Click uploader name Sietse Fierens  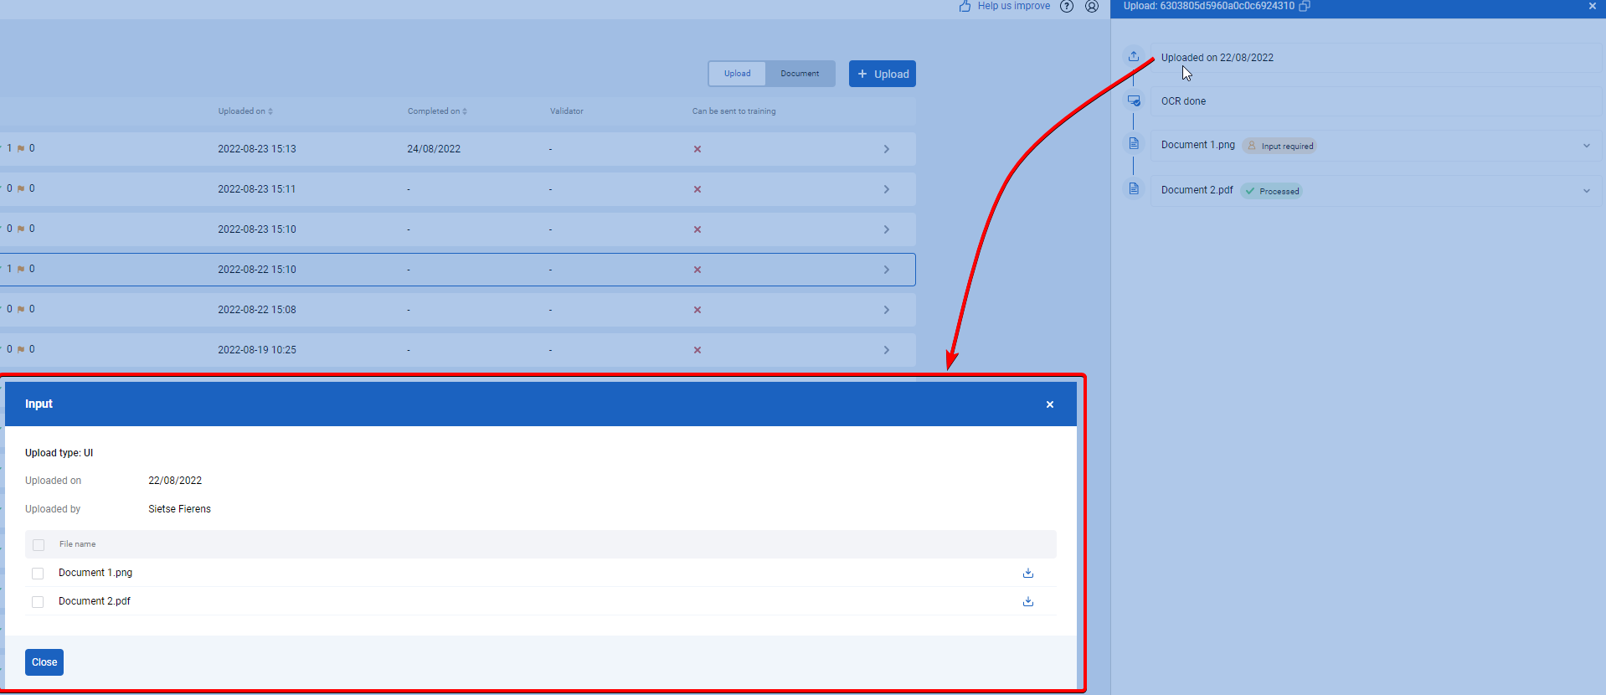pyautogui.click(x=179, y=509)
